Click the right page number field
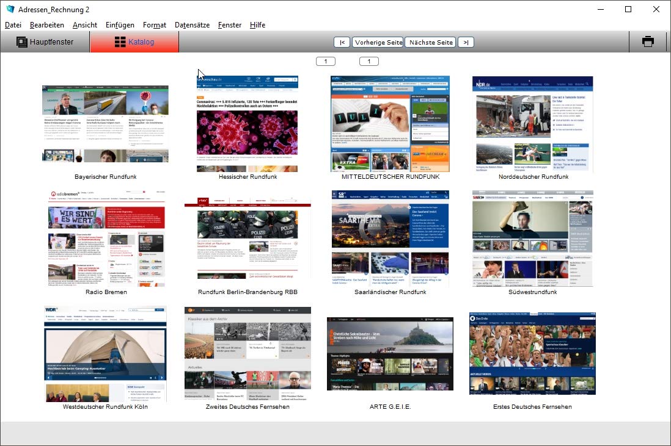671x446 pixels. click(x=369, y=61)
